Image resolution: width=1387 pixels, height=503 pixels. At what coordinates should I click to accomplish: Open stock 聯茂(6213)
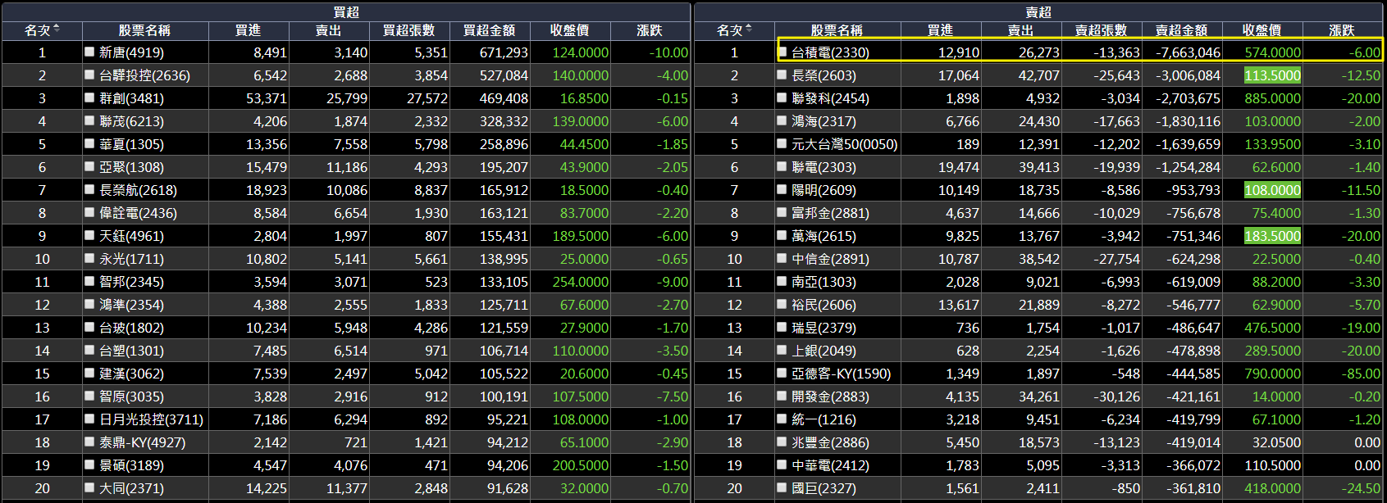coord(131,121)
